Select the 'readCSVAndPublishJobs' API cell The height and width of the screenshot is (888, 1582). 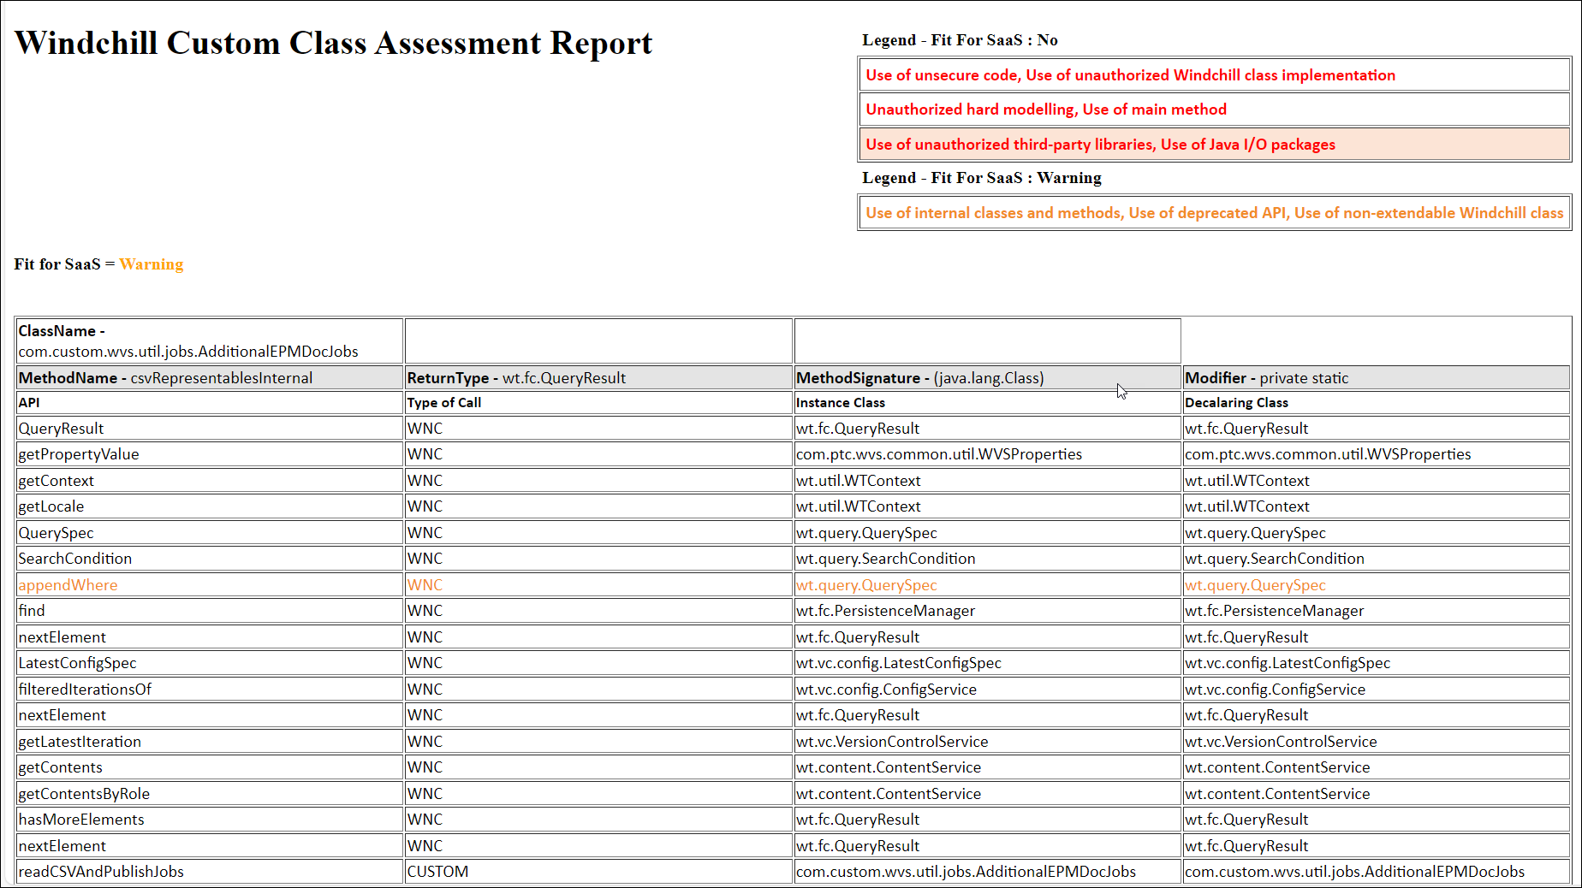coord(210,872)
